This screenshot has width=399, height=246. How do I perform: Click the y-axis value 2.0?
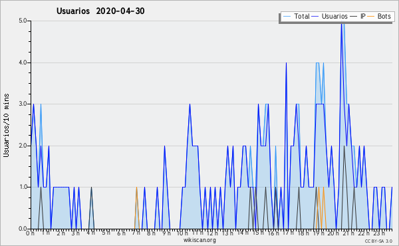click(23, 146)
